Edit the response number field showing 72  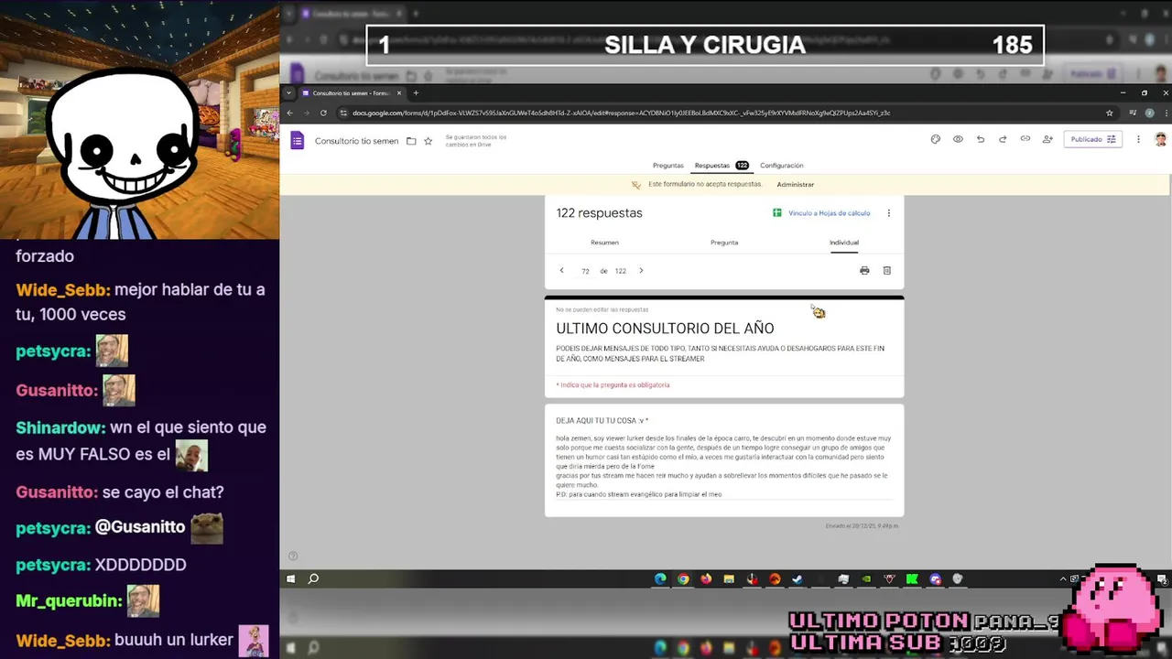tap(585, 271)
